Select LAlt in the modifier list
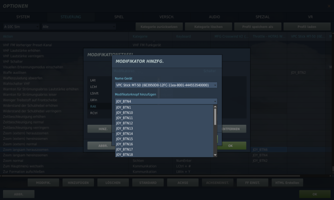The width and height of the screenshot is (334, 200). pos(93,80)
